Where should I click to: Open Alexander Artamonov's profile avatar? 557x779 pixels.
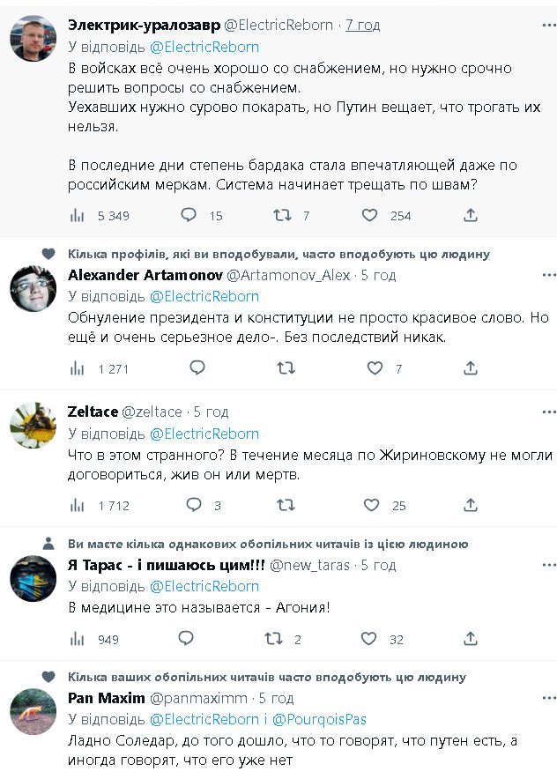click(33, 288)
